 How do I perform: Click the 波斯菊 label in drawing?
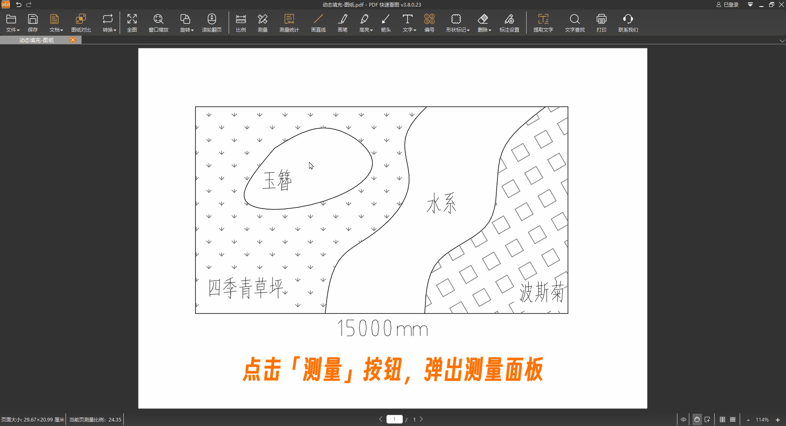point(542,292)
